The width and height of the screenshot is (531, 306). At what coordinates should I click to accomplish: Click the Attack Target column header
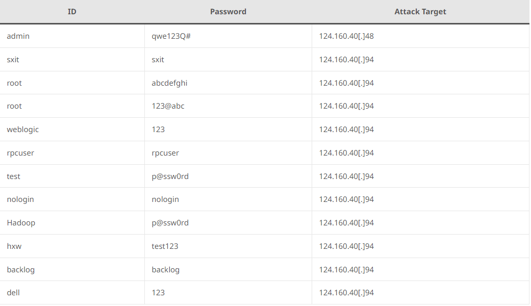point(420,12)
